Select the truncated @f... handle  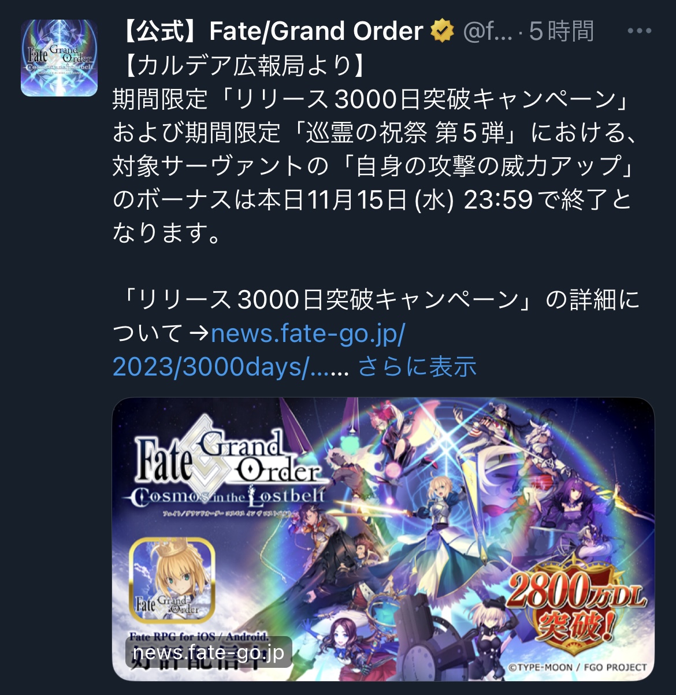488,31
